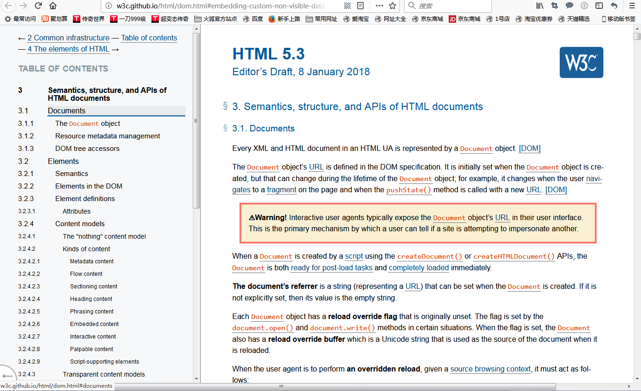641x391 pixels.
Task: Go back with the browser Back arrow
Action: (x=8, y=6)
